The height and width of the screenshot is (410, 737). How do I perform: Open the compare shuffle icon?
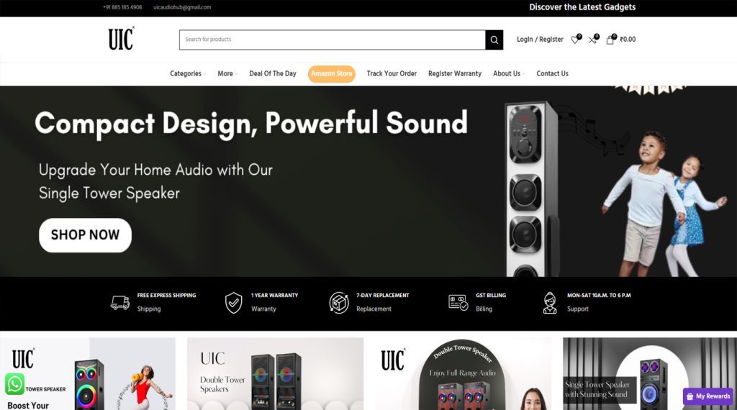(x=593, y=40)
